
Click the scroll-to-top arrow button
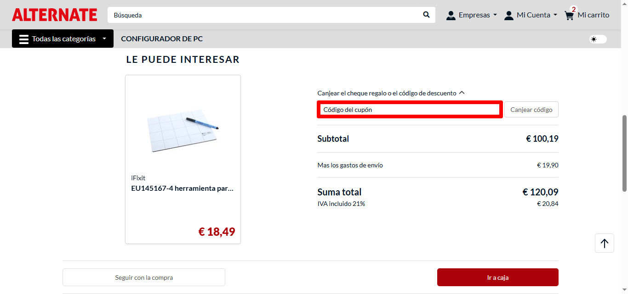coord(605,243)
